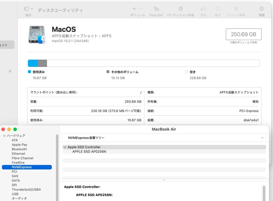Click the MacOS disk drive icon

[x=37, y=34]
